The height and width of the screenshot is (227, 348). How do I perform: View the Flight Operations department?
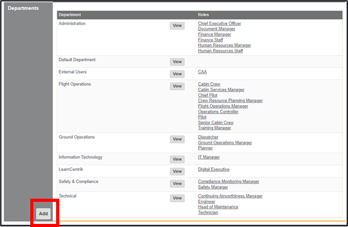177,86
